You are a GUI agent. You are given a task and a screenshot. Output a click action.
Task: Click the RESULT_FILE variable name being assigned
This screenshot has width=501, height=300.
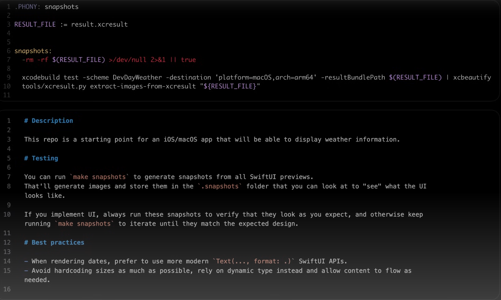(x=35, y=25)
